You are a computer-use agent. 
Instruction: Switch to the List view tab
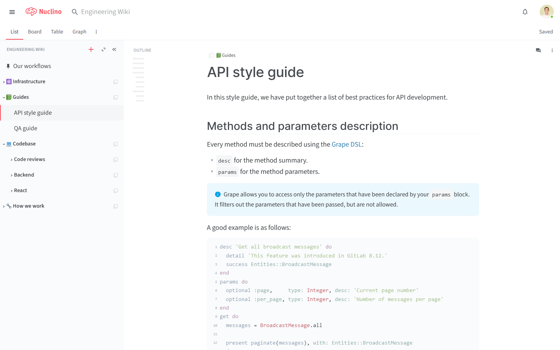[x=14, y=32]
